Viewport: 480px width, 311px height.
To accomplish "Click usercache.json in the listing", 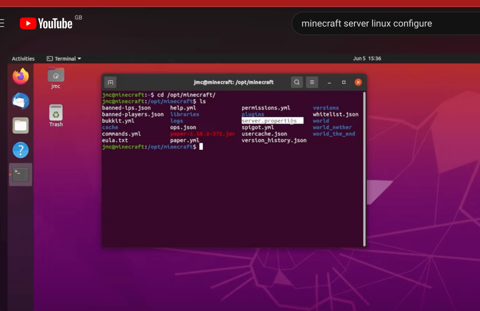I will coord(264,134).
